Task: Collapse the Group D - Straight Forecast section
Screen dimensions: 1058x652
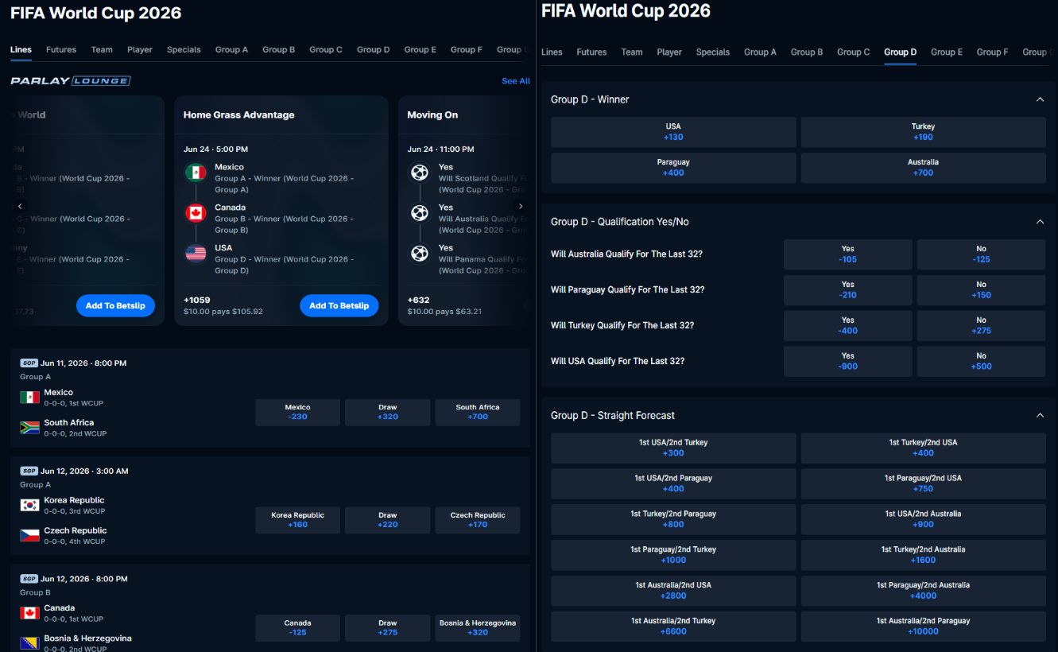Action: click(x=1040, y=415)
